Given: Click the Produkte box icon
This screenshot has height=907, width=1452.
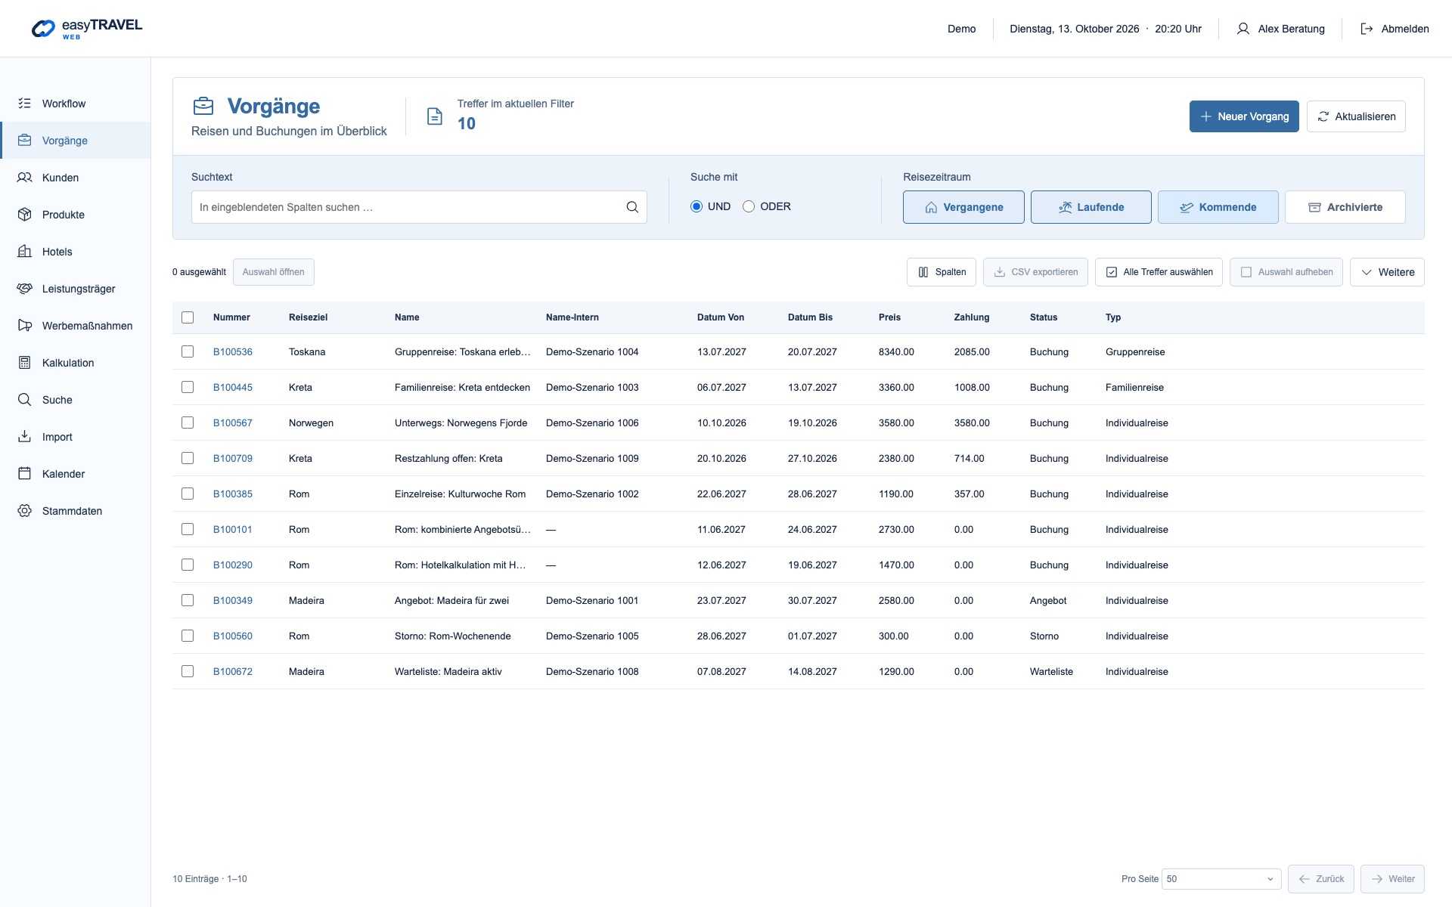Looking at the screenshot, I should point(25,215).
